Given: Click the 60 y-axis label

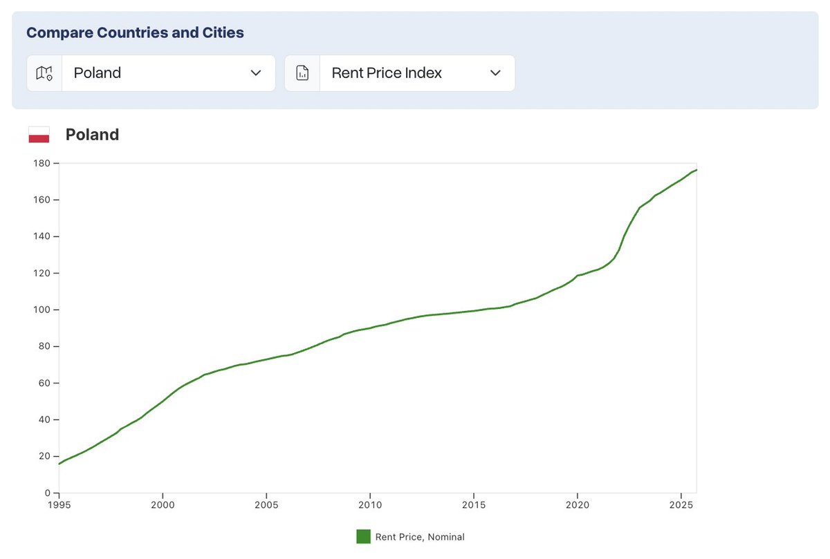Looking at the screenshot, I should point(44,383).
